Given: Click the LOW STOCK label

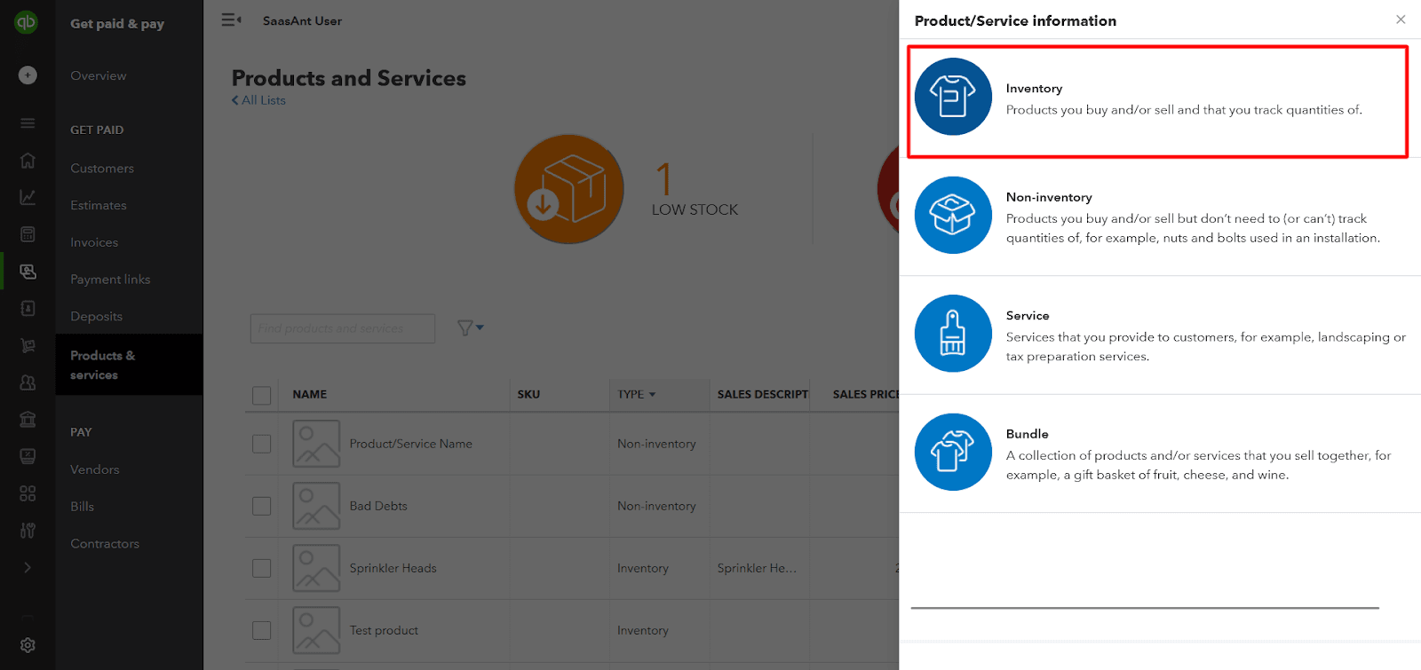Looking at the screenshot, I should [695, 209].
